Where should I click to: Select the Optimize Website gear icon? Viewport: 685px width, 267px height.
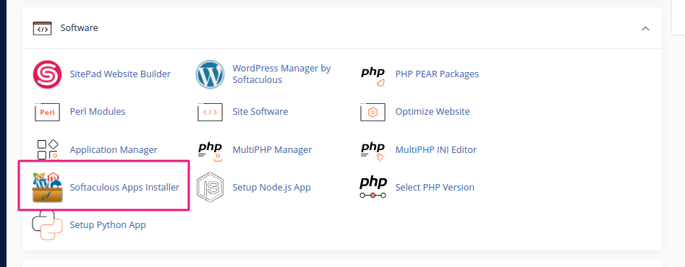click(373, 112)
